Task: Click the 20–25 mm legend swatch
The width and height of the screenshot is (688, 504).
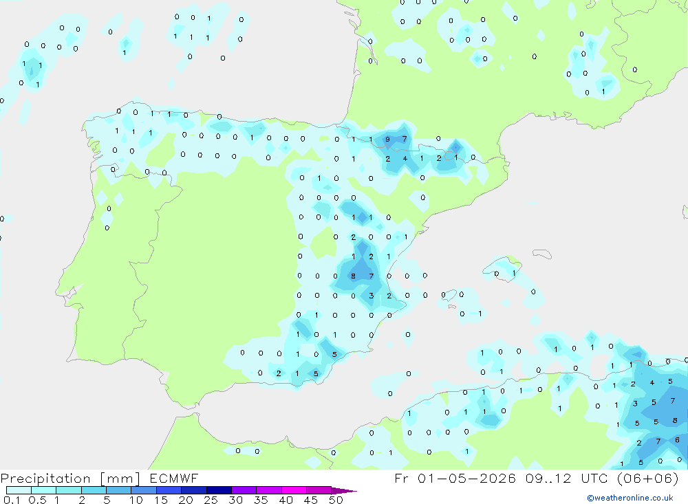Action: tap(194, 490)
